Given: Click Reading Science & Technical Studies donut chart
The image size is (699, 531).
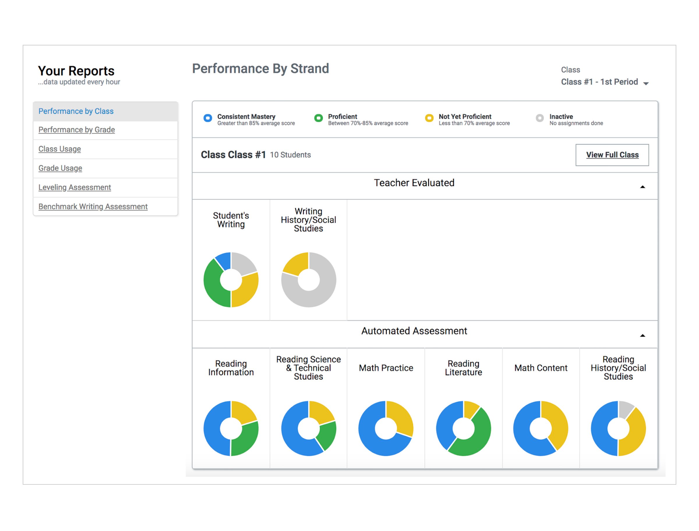Looking at the screenshot, I should pyautogui.click(x=308, y=429).
